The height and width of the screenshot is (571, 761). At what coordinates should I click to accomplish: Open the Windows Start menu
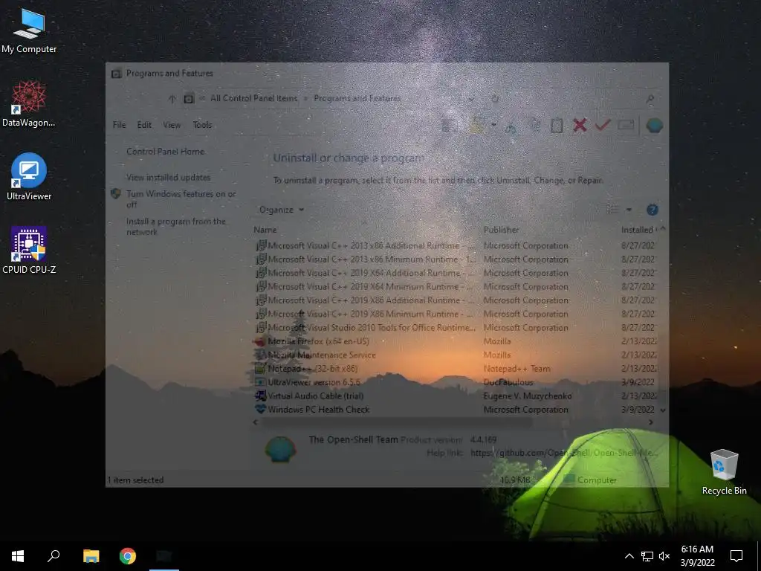18,556
